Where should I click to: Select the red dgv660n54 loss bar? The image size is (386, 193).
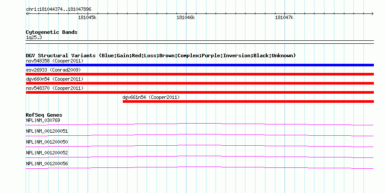click(200, 83)
